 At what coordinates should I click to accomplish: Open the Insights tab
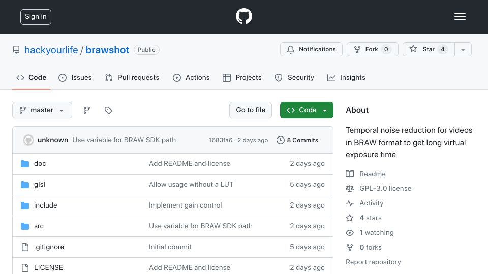click(x=346, y=77)
